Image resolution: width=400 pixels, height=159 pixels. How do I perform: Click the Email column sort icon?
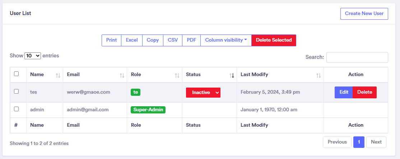tap(122, 75)
